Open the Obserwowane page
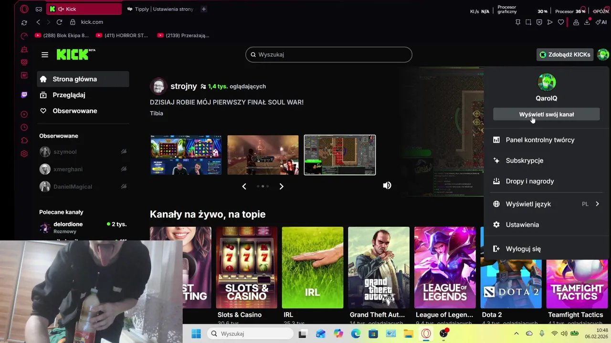Image resolution: width=611 pixels, height=343 pixels. [x=83, y=111]
